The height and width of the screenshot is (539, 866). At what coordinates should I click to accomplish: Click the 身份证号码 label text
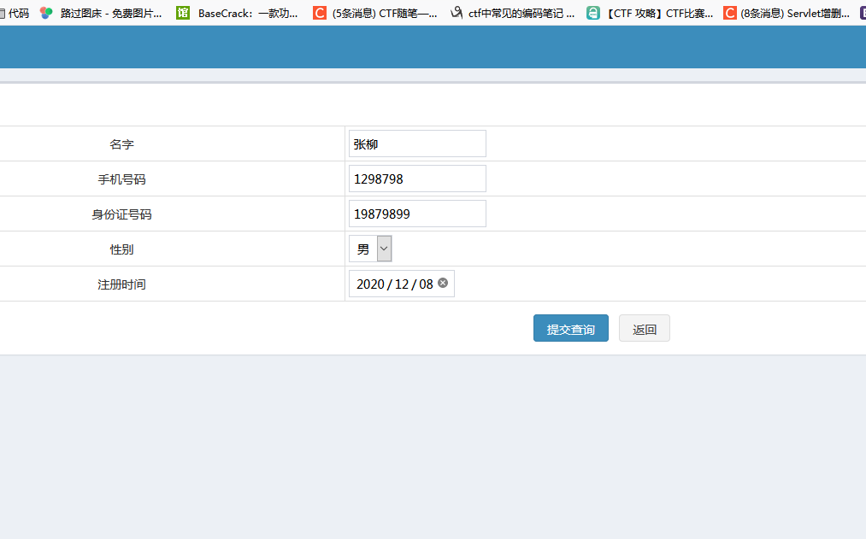point(121,214)
